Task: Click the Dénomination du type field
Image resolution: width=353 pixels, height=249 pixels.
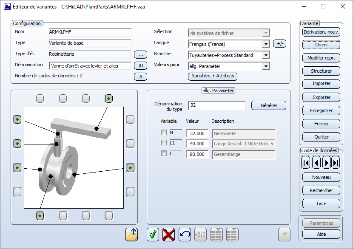Action: [217, 105]
